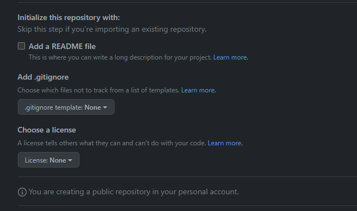Image resolution: width=357 pixels, height=211 pixels.
Task: Click 'You are creating a public repository' notice
Action: pos(133,192)
